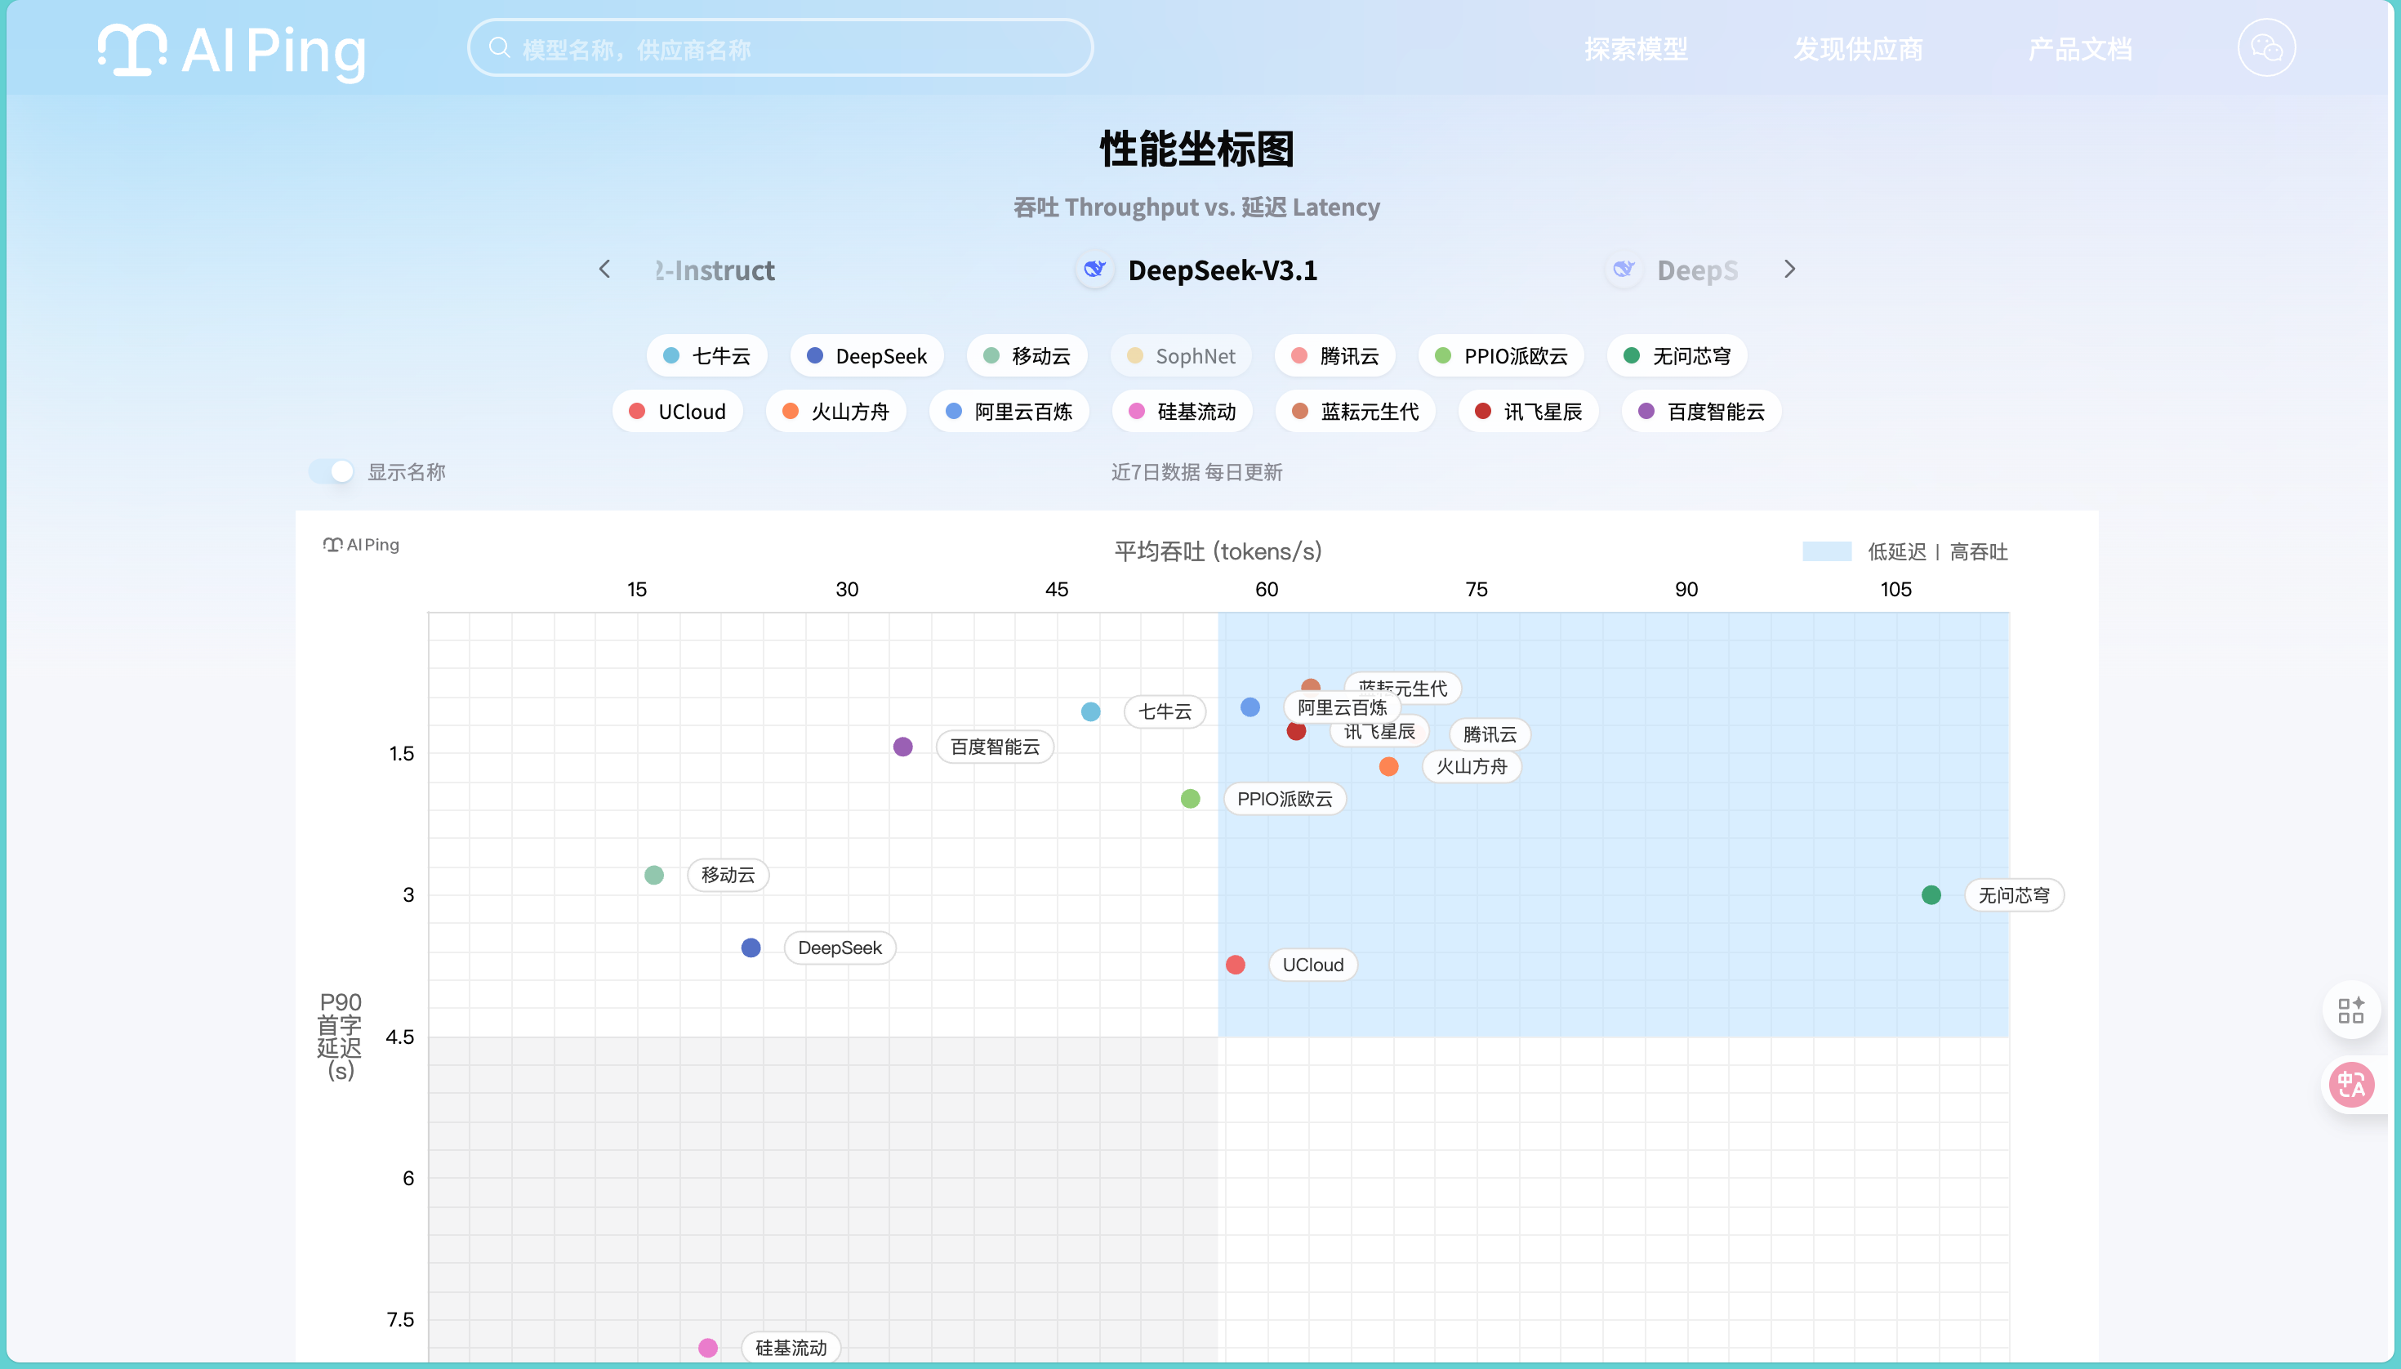Toggle the 显示名称 switch
The height and width of the screenshot is (1369, 2401).
click(x=332, y=472)
